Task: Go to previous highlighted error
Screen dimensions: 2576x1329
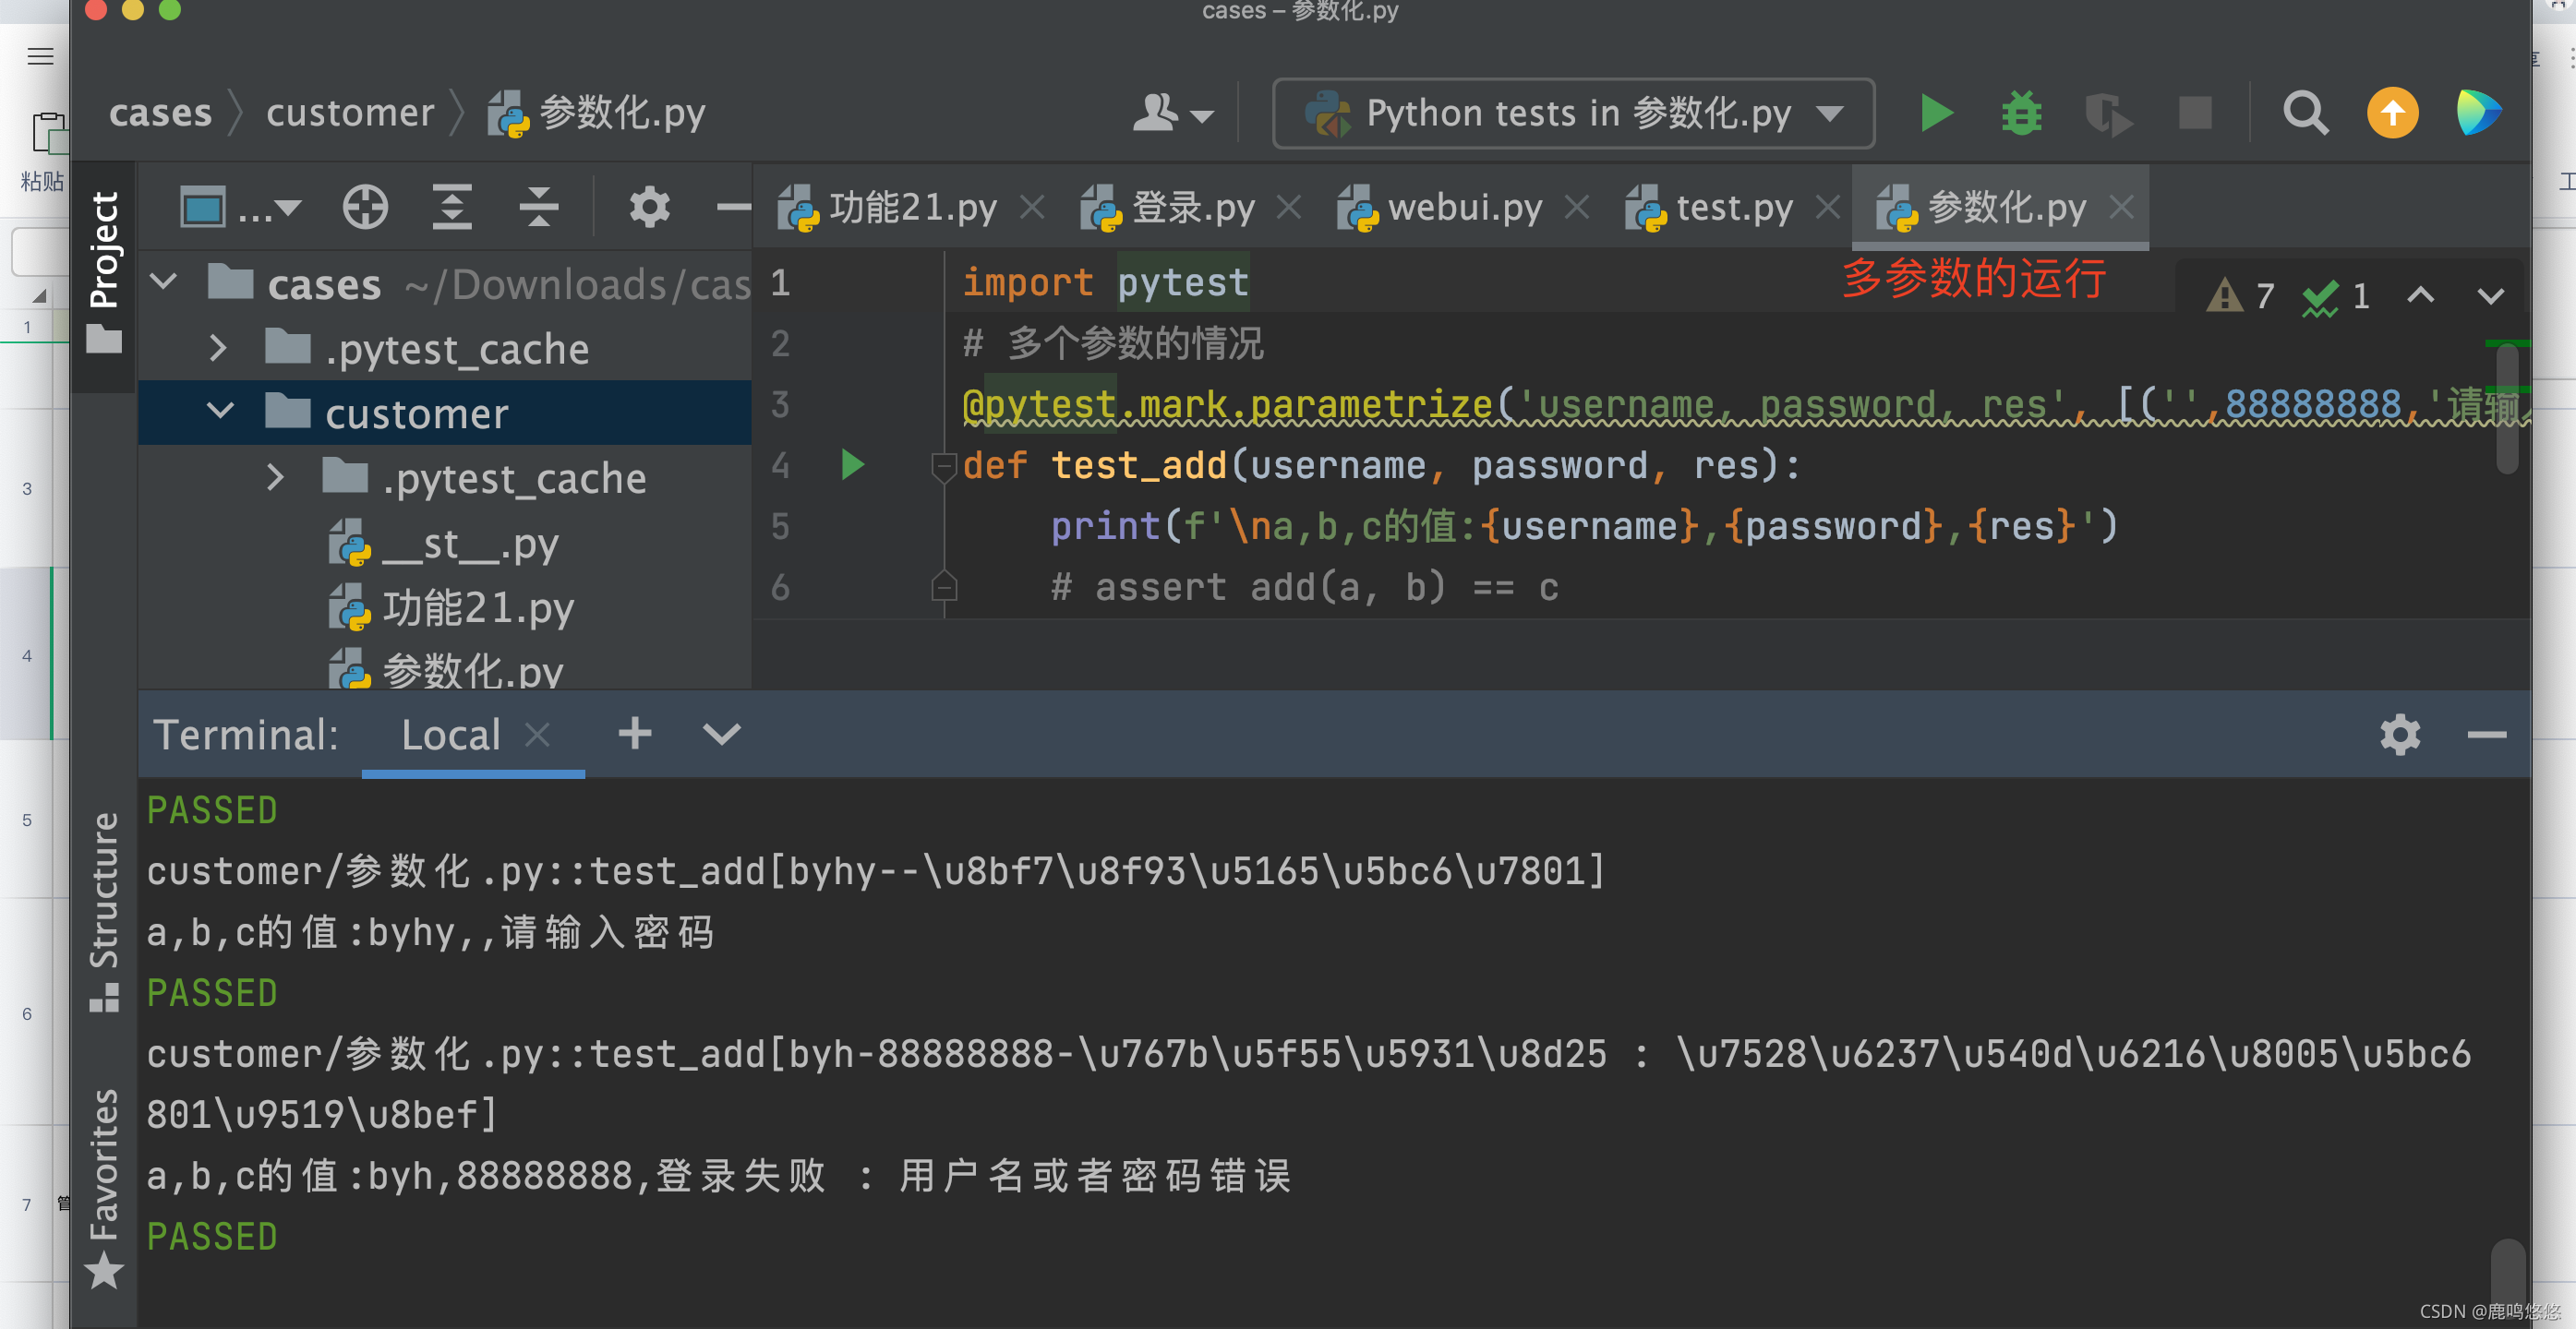Action: (2420, 295)
